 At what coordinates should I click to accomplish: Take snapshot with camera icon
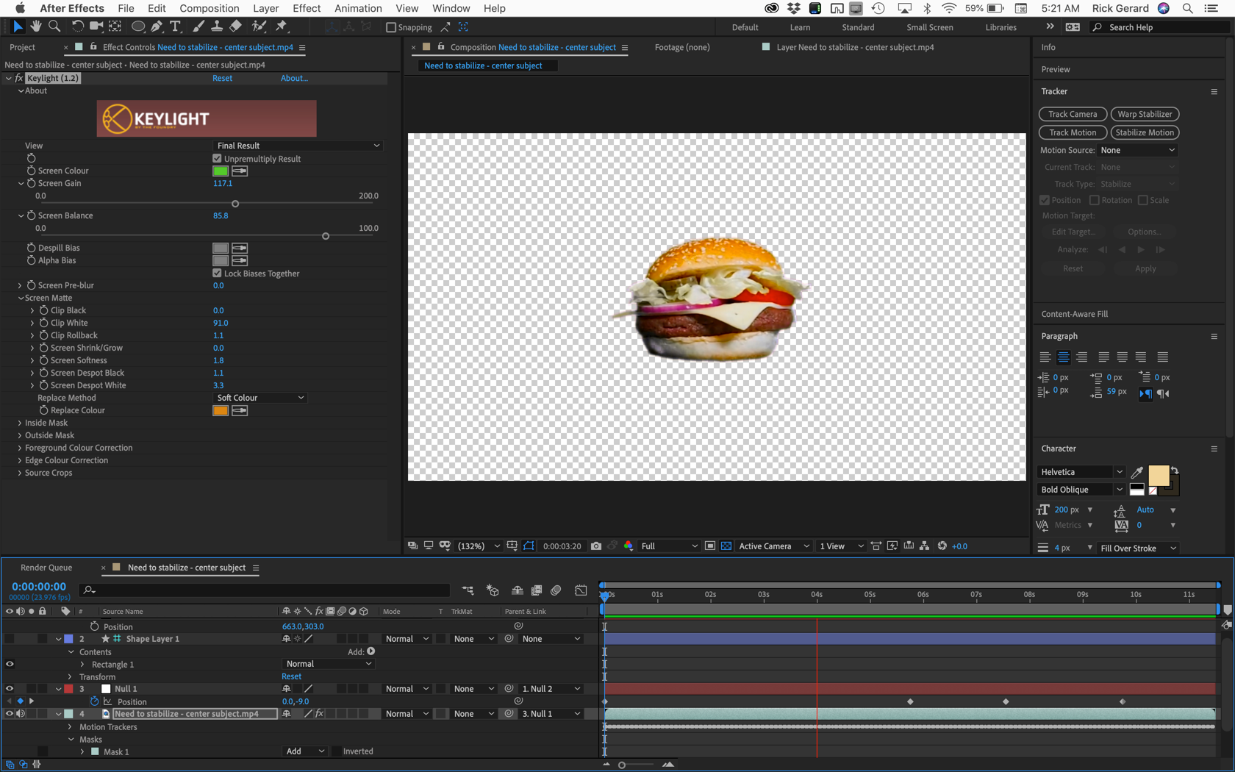click(596, 546)
